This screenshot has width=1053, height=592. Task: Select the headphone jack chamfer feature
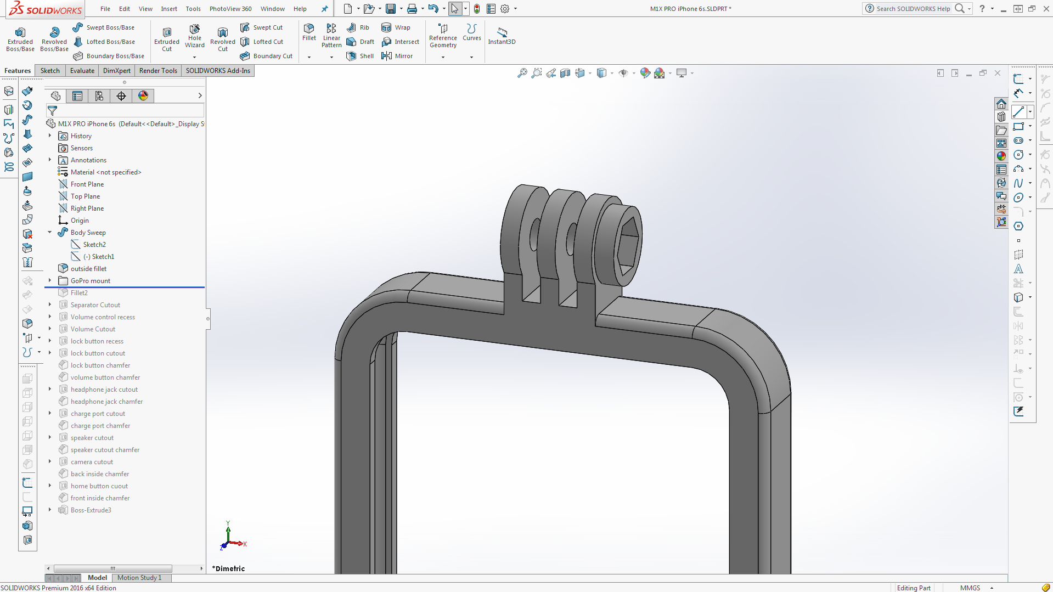click(100, 402)
